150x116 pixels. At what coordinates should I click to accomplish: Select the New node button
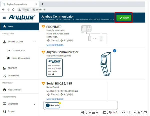click(x=52, y=105)
